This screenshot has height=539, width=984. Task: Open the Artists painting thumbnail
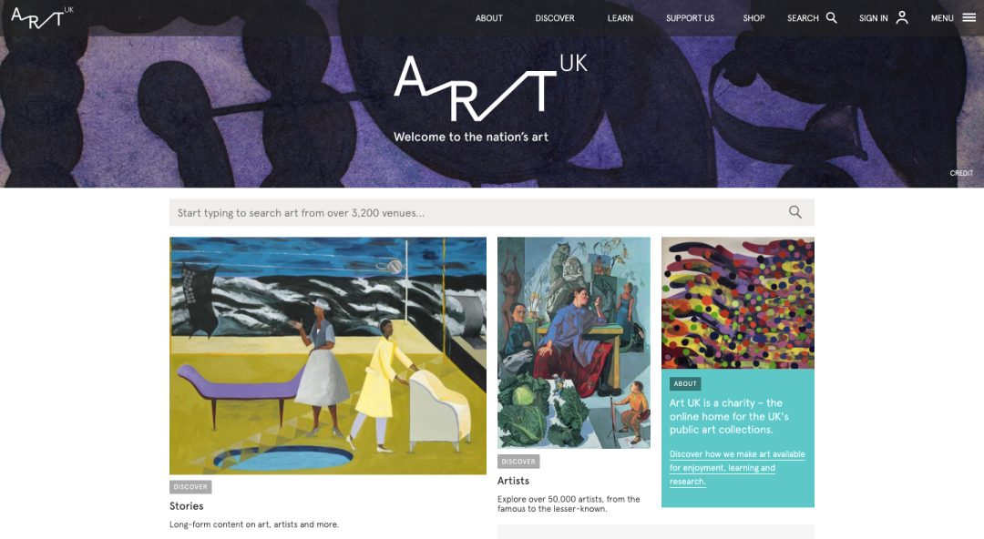574,342
